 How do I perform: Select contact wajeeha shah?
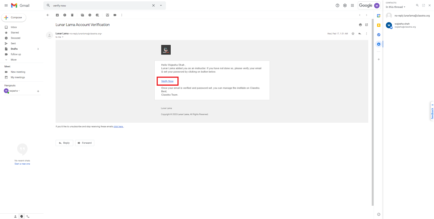coord(409,25)
